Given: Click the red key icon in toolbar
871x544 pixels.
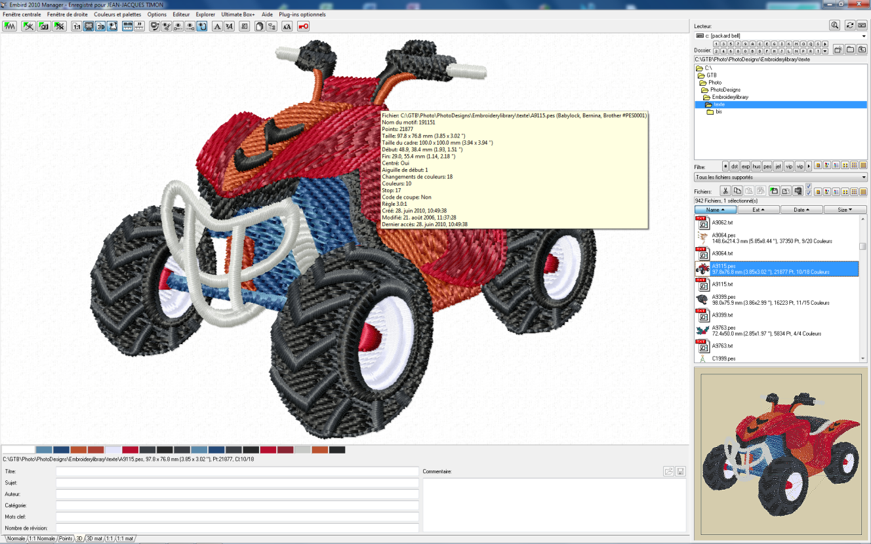Looking at the screenshot, I should coord(303,26).
